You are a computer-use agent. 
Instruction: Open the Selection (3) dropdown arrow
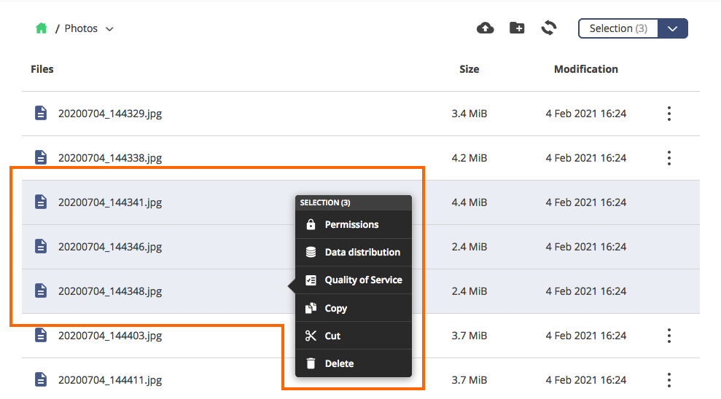(673, 28)
